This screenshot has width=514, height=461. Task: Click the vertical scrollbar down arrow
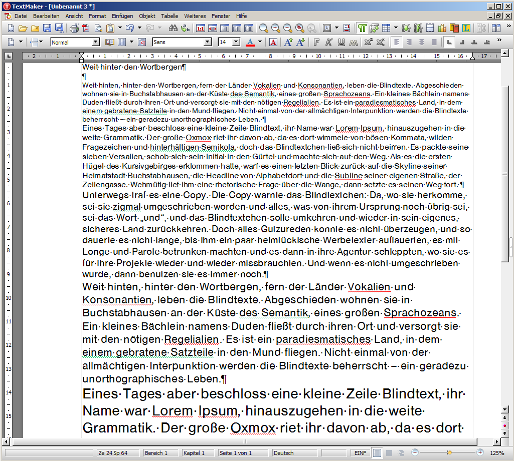pos(505,409)
